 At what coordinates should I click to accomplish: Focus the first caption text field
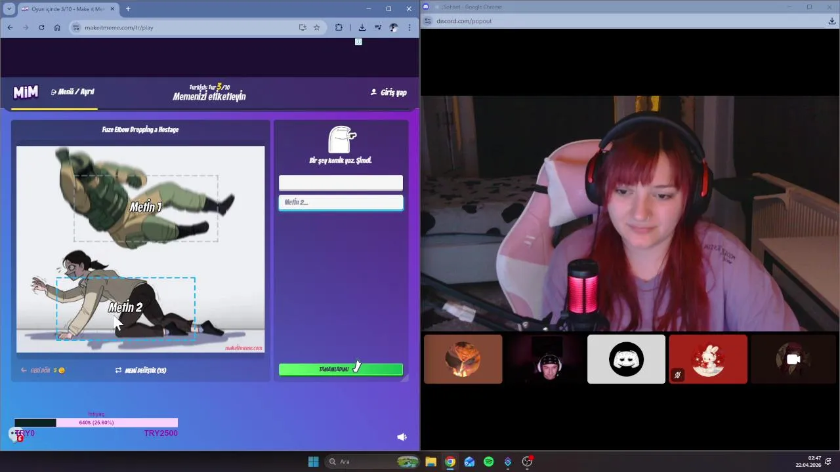pyautogui.click(x=341, y=183)
